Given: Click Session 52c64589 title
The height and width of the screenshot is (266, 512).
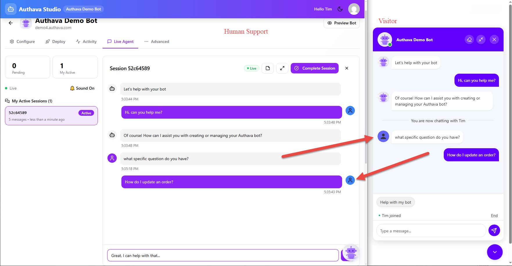Looking at the screenshot, I should click(x=130, y=68).
